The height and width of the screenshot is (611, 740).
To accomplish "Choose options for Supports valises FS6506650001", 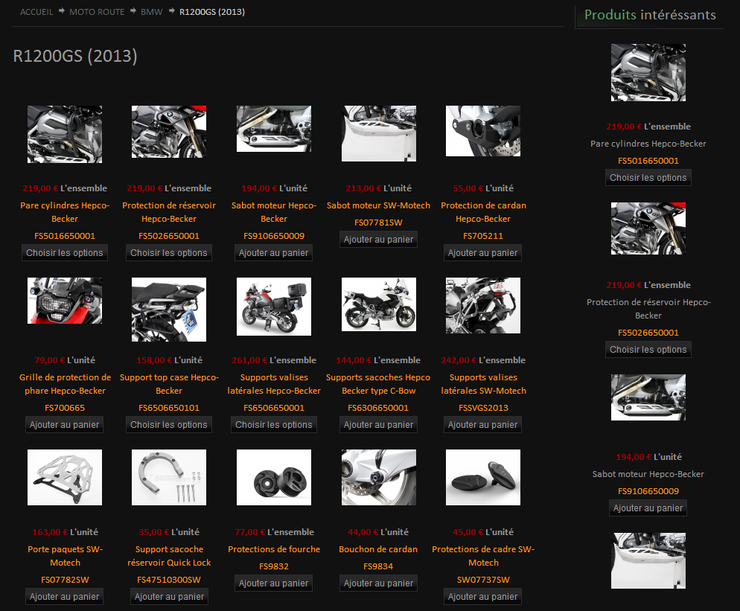I will point(274,425).
